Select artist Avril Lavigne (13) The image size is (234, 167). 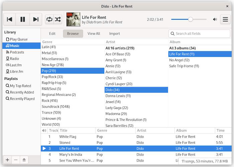coord(136,72)
